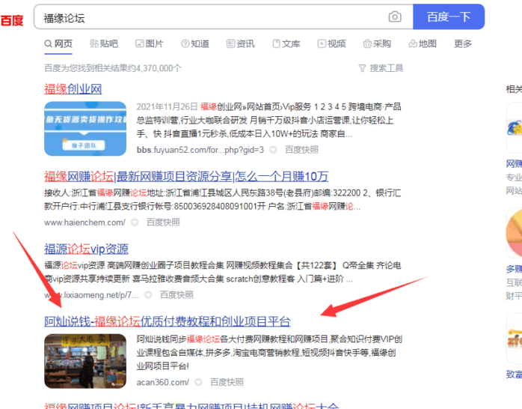Click the security badge icon after bbs.fuyuan52.com

[x=273, y=150]
